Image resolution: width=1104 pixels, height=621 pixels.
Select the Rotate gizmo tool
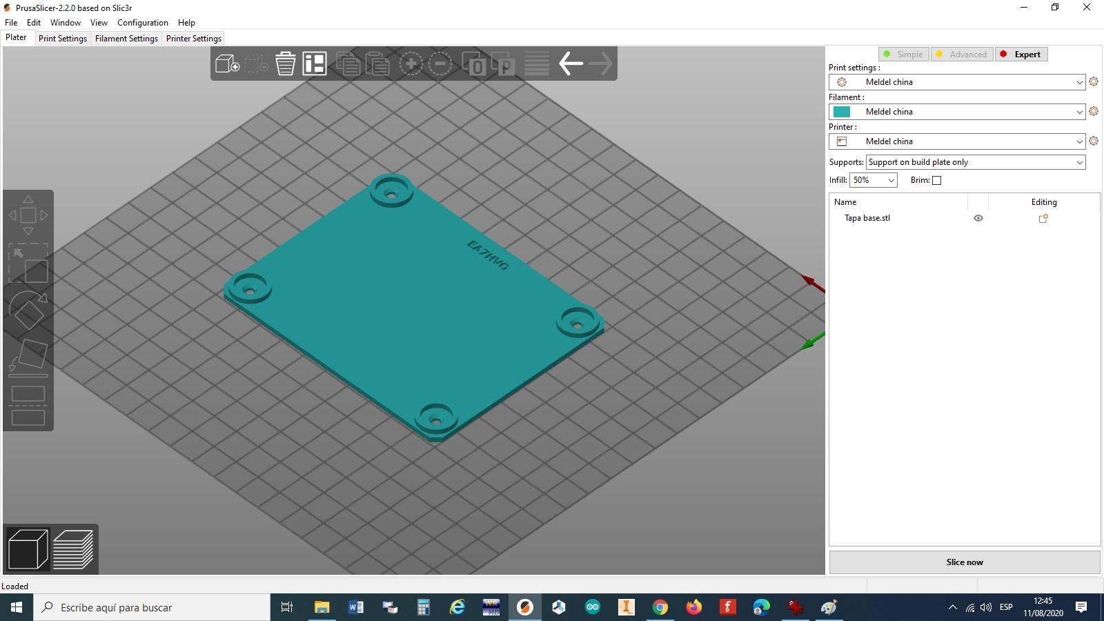click(x=28, y=310)
